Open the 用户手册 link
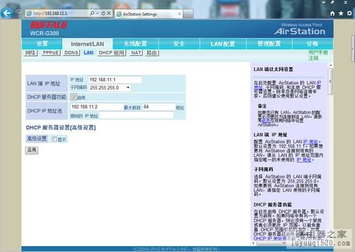Screen dimensions: 355x252 (x=318, y=52)
